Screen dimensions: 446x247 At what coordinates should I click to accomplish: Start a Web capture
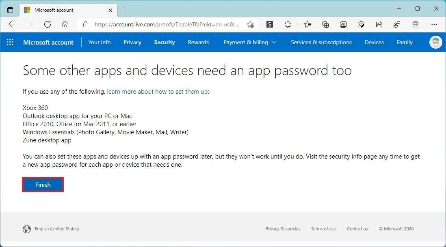[361, 24]
